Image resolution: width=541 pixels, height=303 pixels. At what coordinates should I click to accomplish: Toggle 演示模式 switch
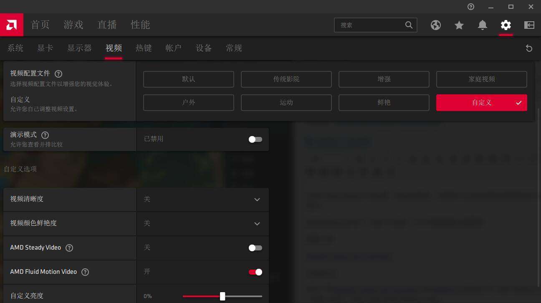[x=255, y=139]
